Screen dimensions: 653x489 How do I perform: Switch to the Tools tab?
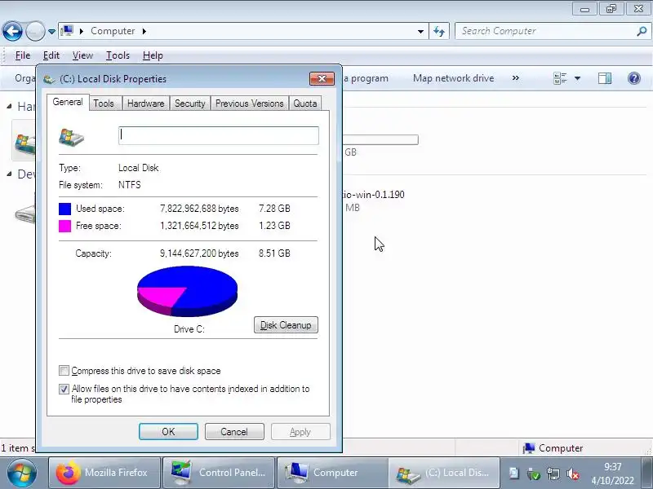point(104,104)
